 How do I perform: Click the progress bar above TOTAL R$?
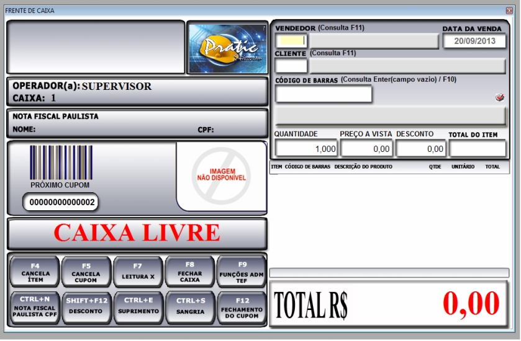click(389, 273)
